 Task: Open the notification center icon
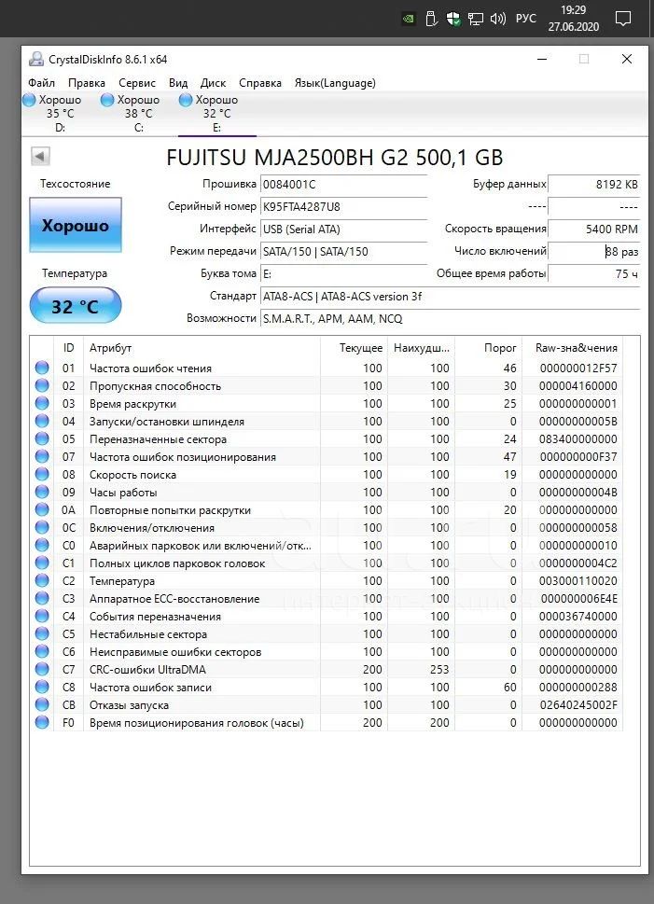[x=623, y=19]
